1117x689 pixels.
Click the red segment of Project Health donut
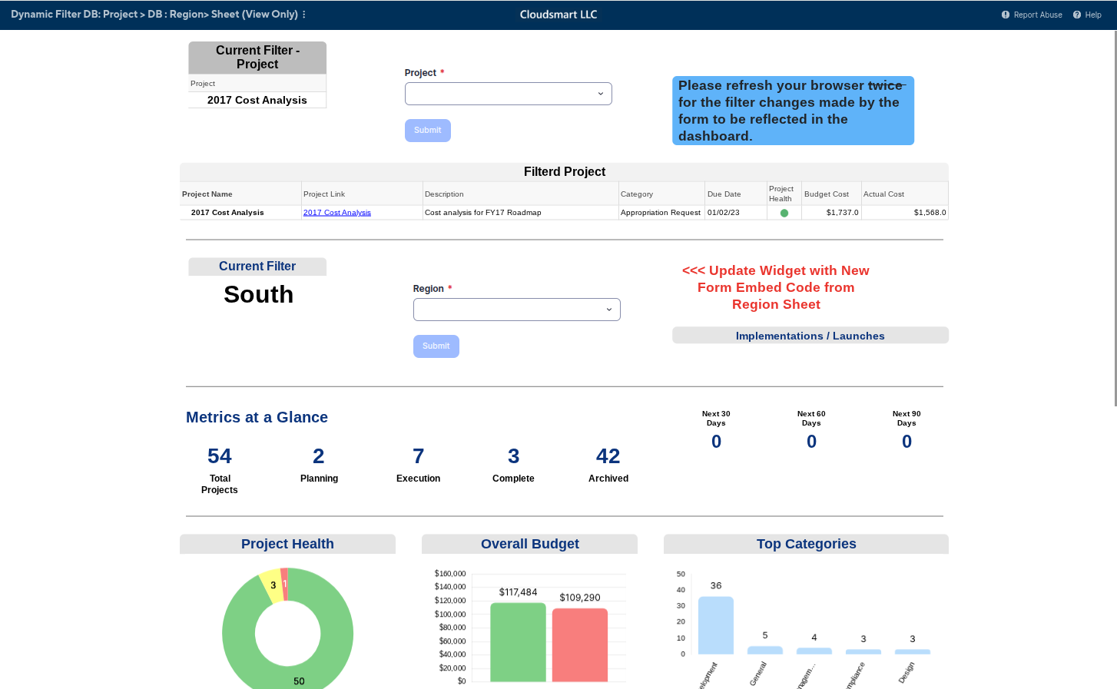284,585
